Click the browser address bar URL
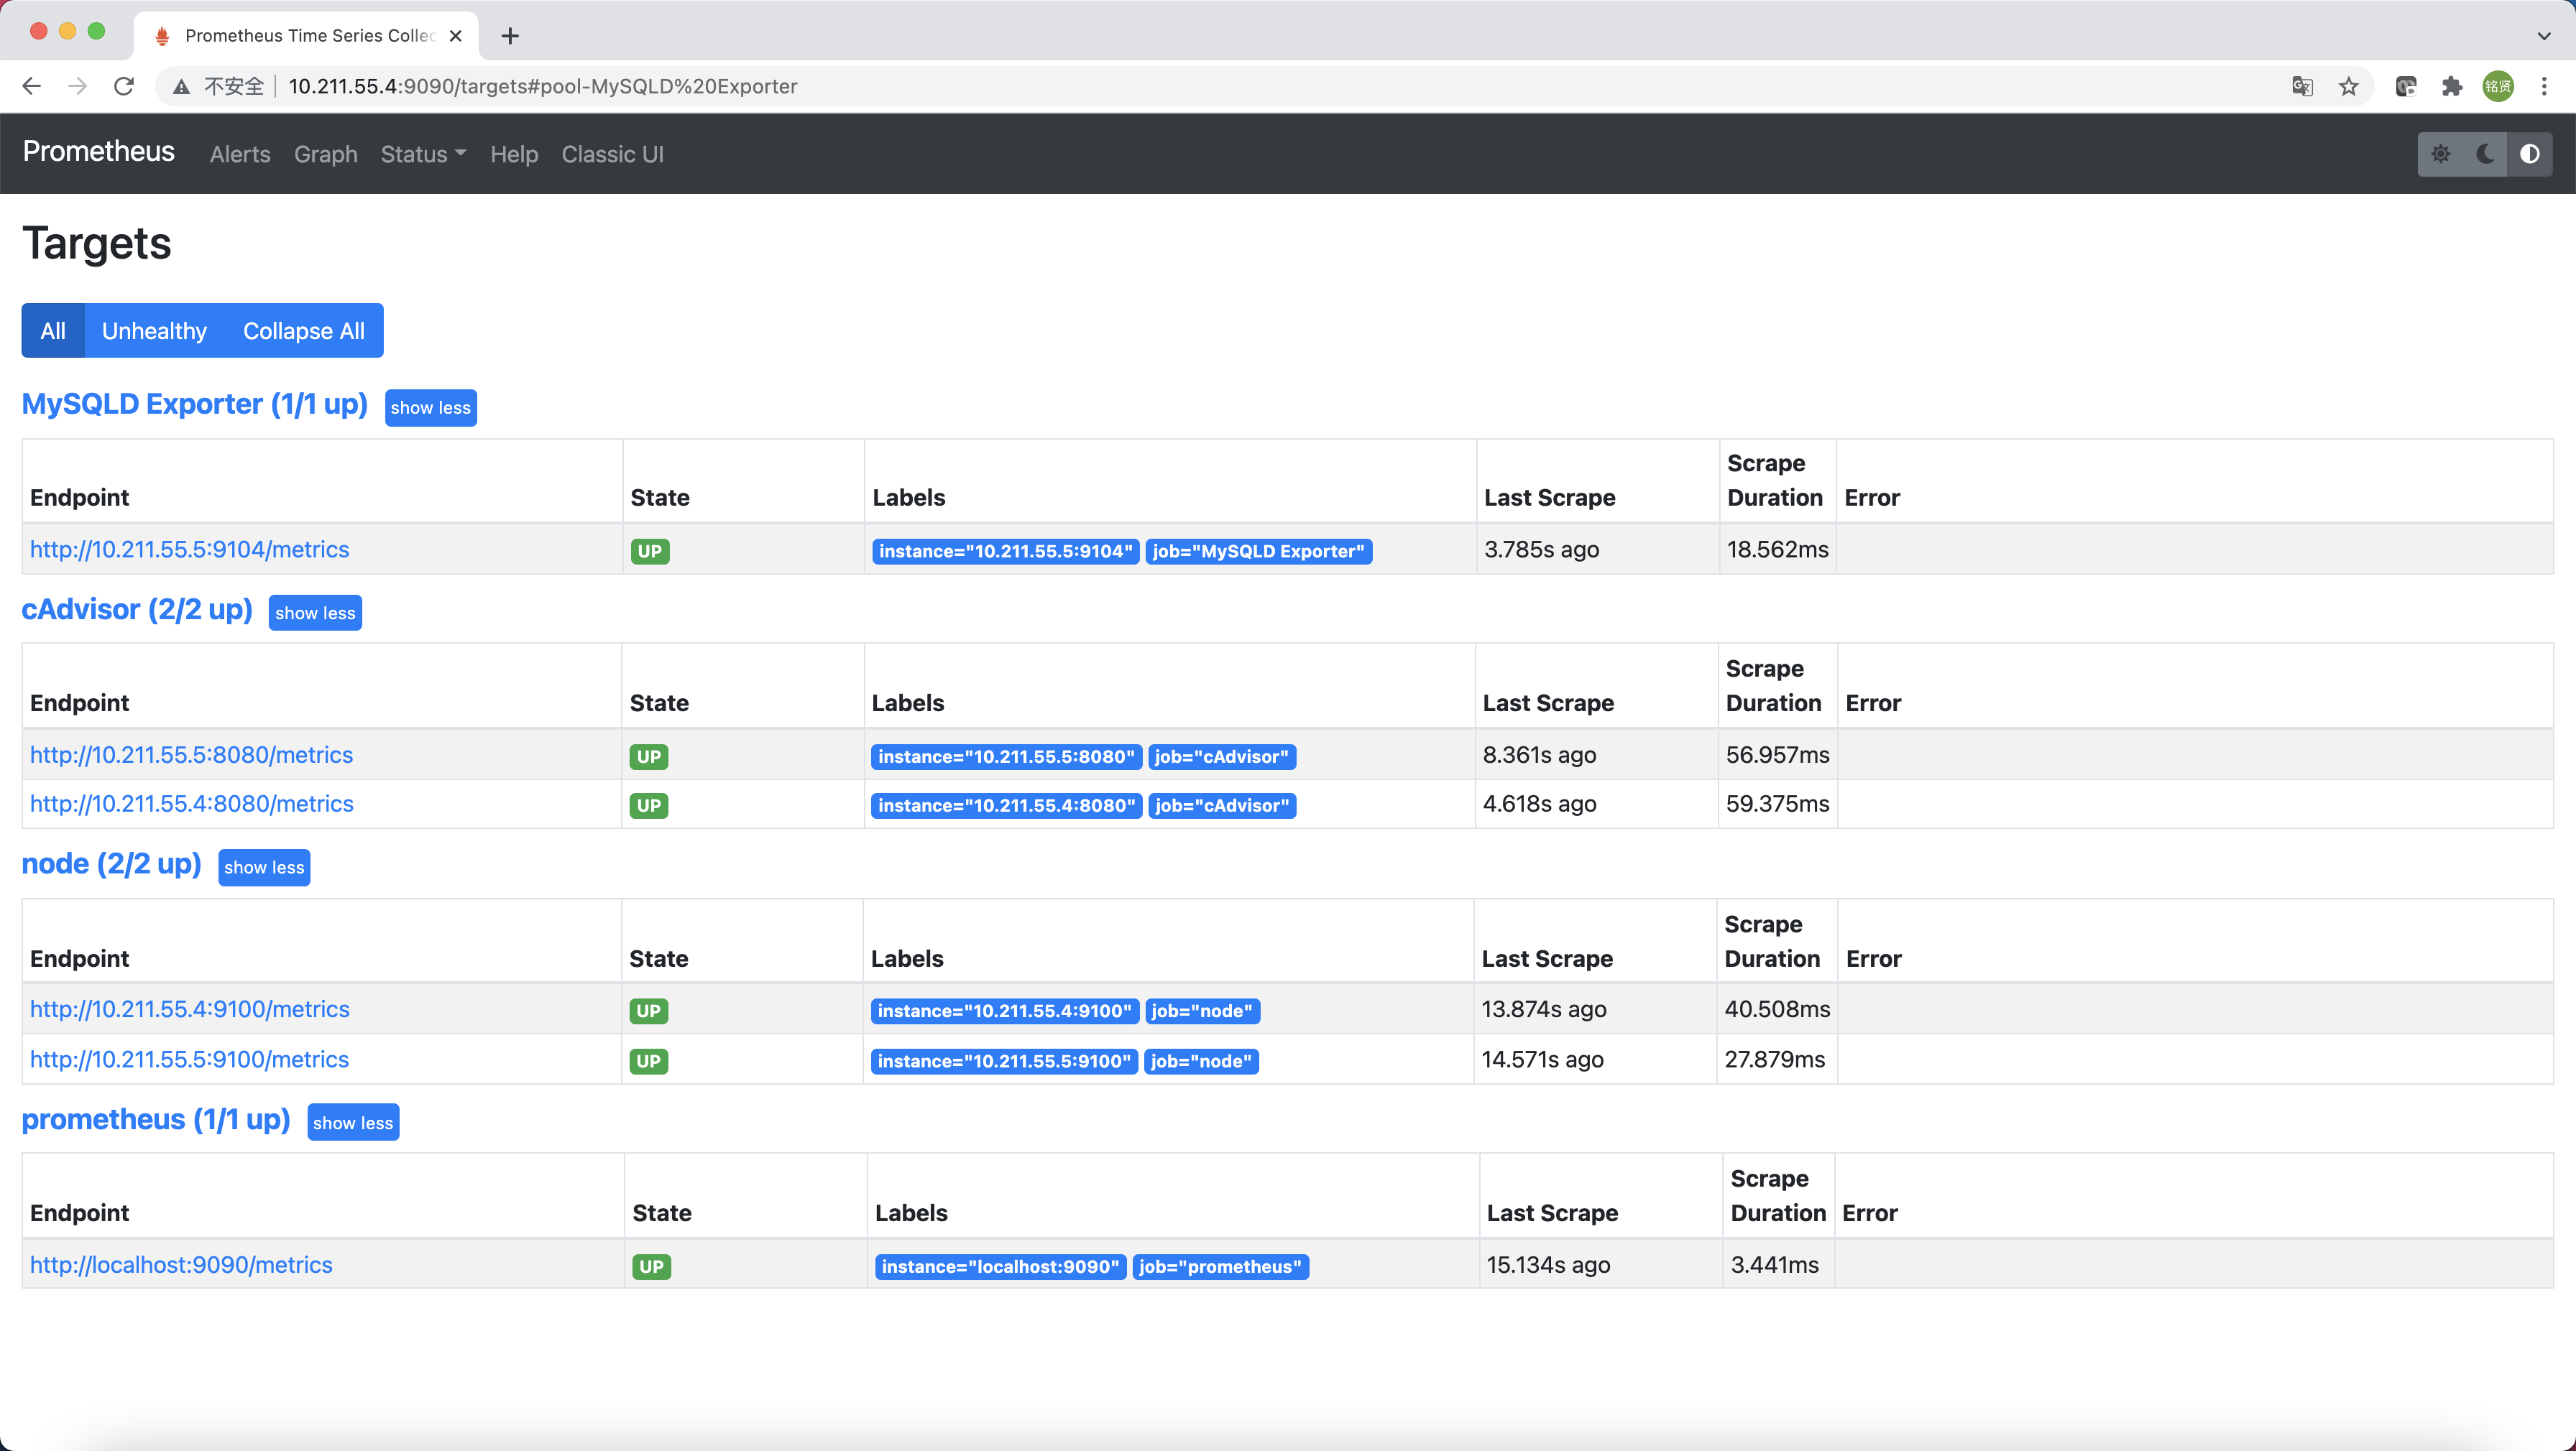Image resolution: width=2576 pixels, height=1451 pixels. (543, 86)
